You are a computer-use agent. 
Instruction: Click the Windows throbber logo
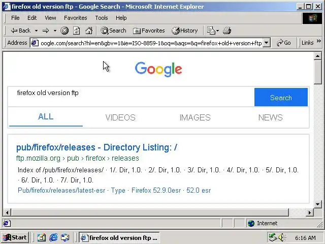(312, 18)
